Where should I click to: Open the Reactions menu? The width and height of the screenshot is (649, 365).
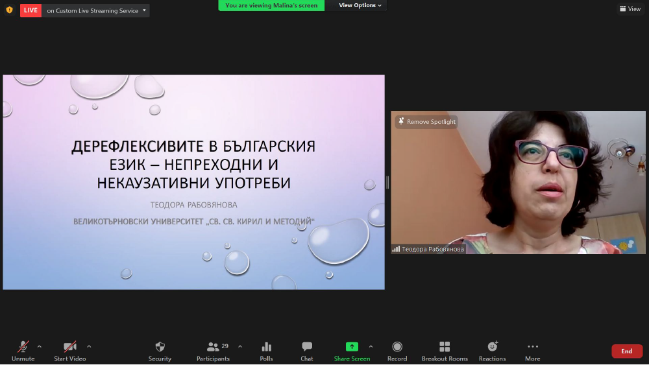tap(492, 347)
